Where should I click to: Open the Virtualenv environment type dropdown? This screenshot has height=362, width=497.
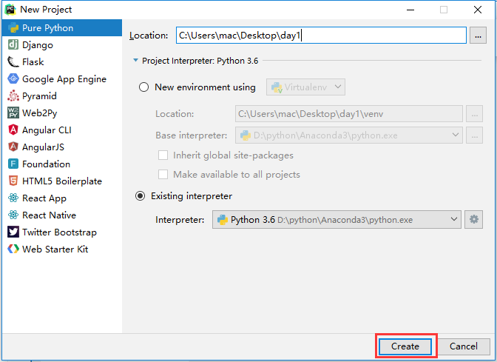[x=305, y=87]
